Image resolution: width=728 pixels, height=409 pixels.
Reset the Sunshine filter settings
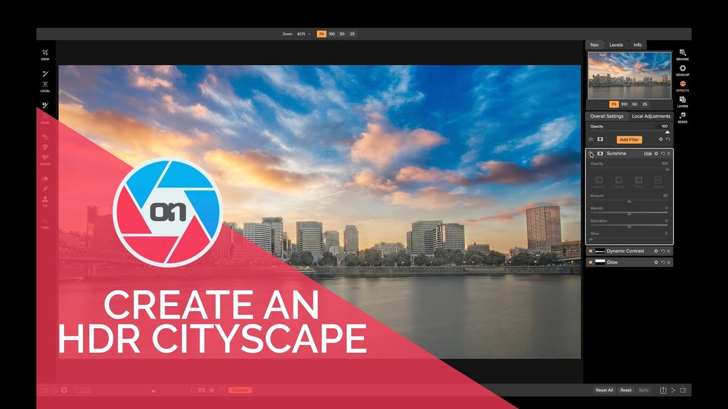(x=663, y=153)
